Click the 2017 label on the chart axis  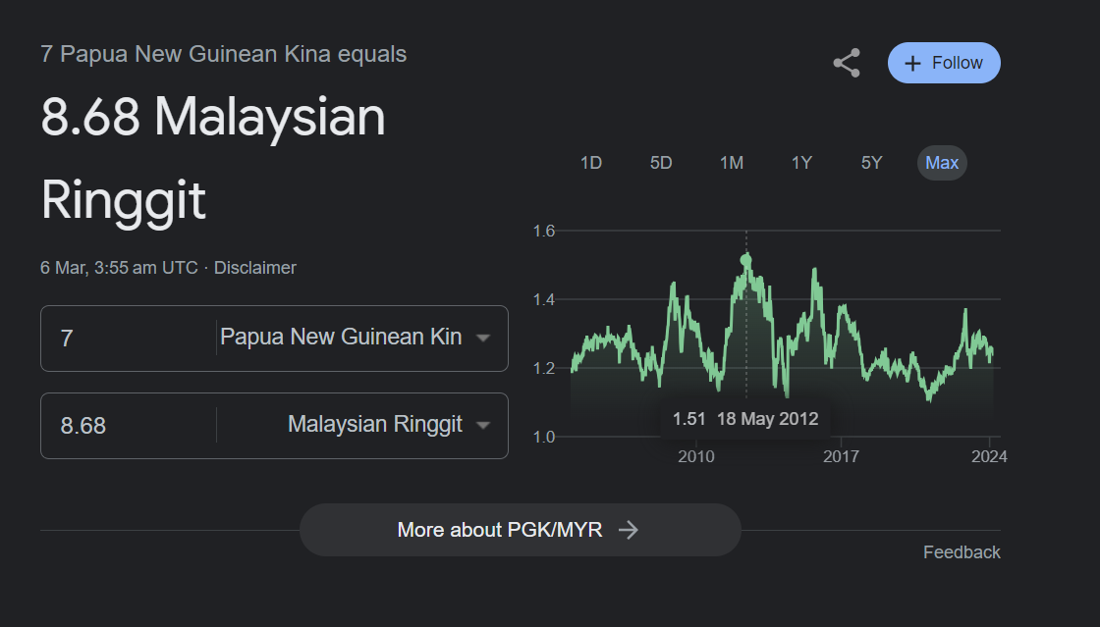[x=841, y=457]
